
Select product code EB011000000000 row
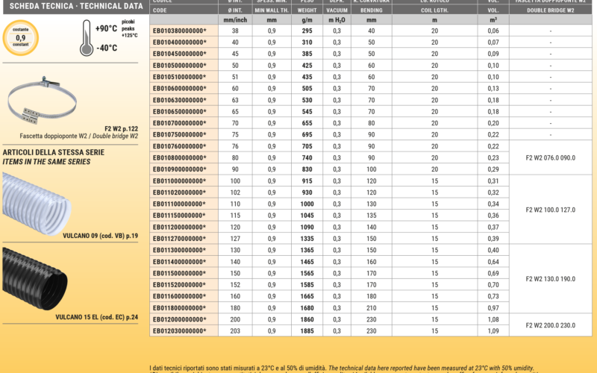(x=179, y=181)
